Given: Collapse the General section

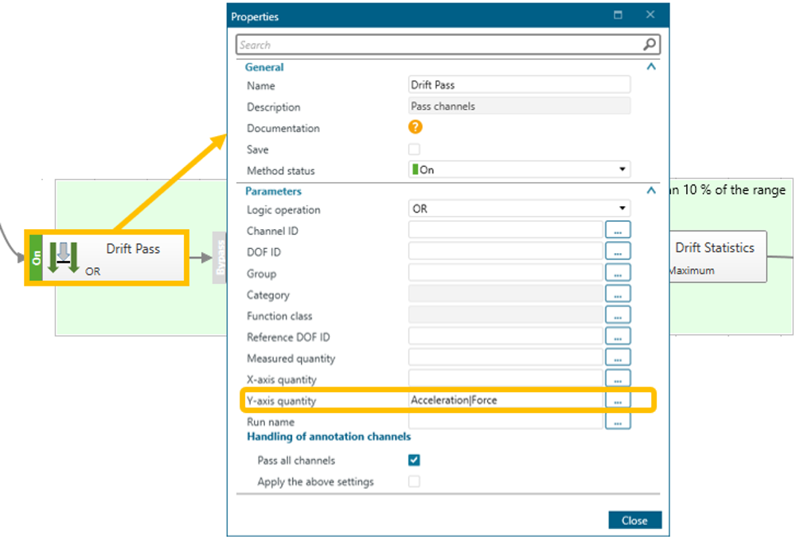Looking at the screenshot, I should pos(651,68).
